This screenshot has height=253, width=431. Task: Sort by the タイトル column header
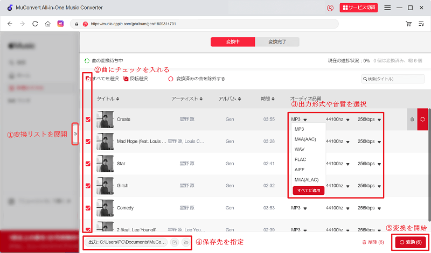pos(108,99)
